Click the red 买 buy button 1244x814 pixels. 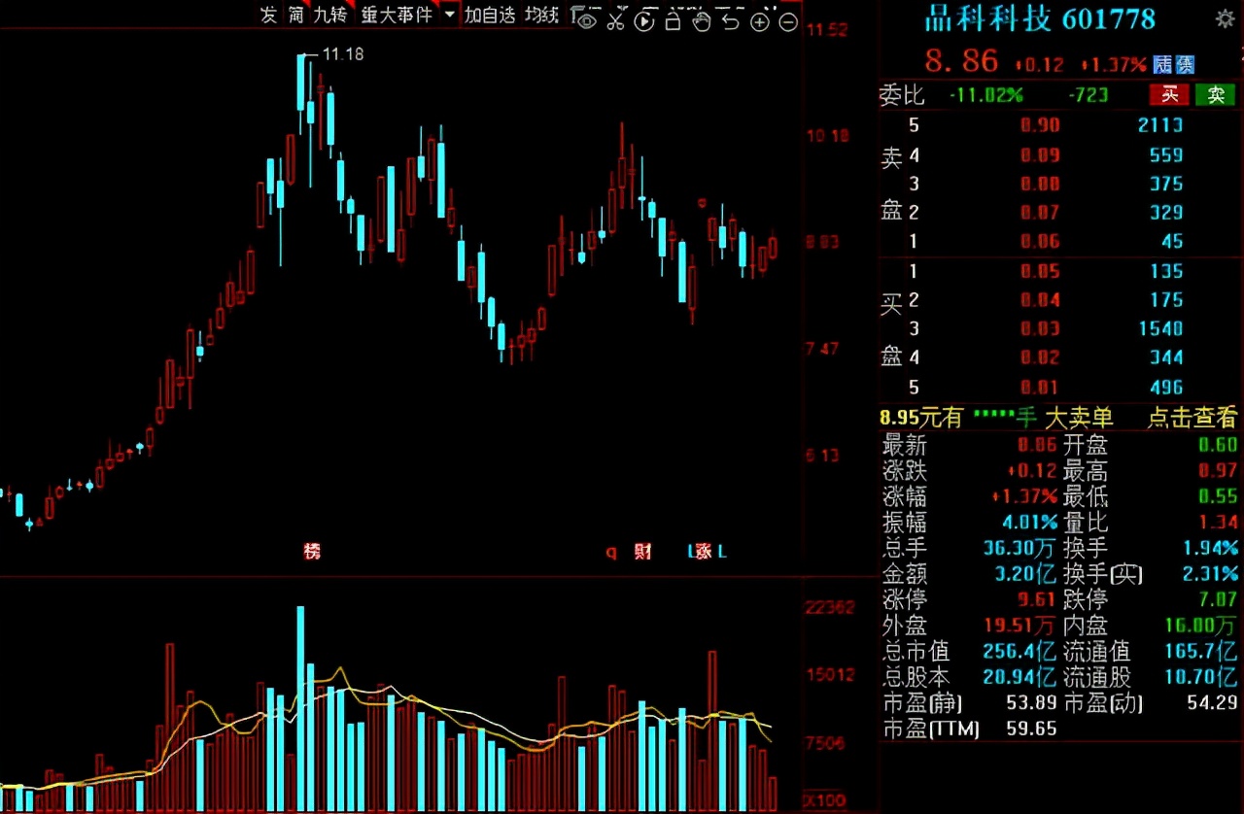pyautogui.click(x=1170, y=94)
